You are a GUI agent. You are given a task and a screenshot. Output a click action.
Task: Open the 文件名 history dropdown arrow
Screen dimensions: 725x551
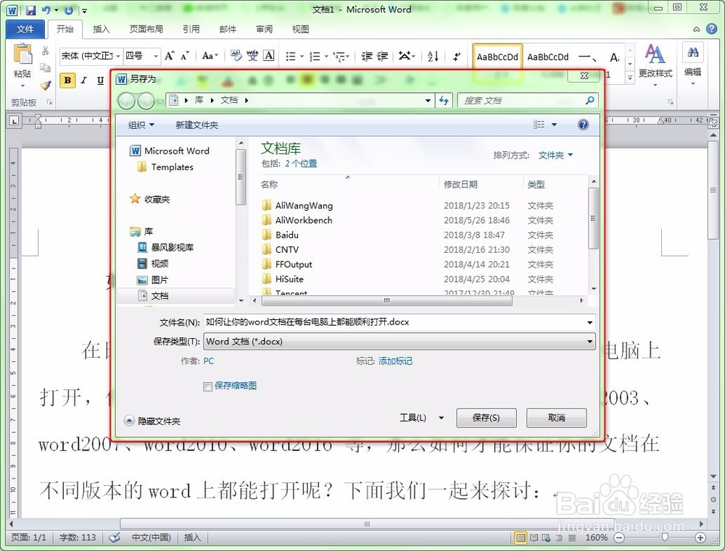(x=589, y=322)
